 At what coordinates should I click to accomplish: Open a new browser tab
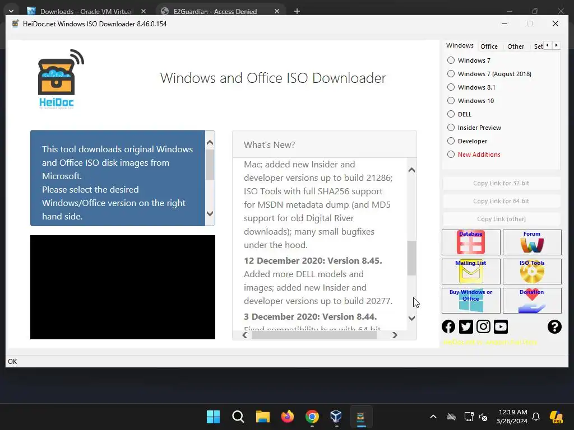point(297,11)
